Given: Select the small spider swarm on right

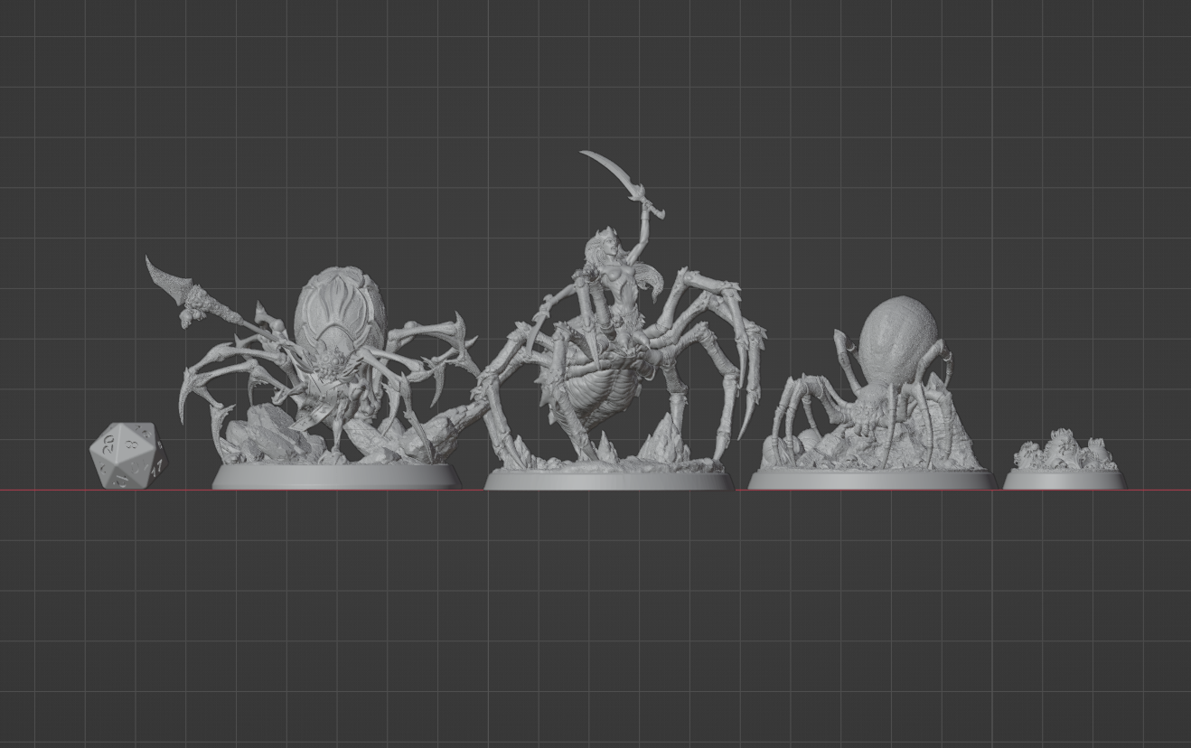Looking at the screenshot, I should click(1063, 453).
